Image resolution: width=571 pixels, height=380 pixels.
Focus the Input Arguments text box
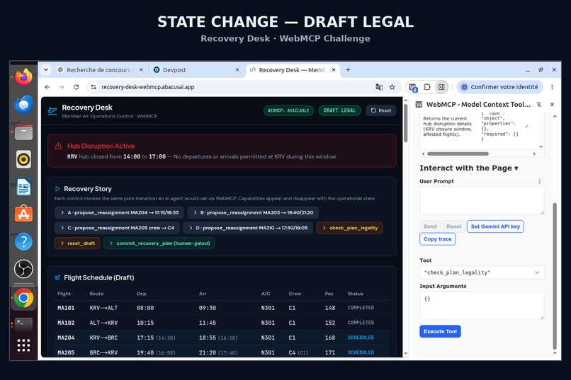pyautogui.click(x=482, y=306)
